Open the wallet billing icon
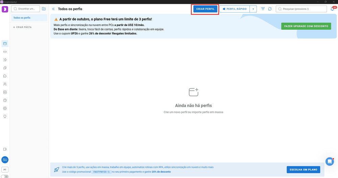The width and height of the screenshot is (338, 178). pyautogui.click(x=5, y=149)
